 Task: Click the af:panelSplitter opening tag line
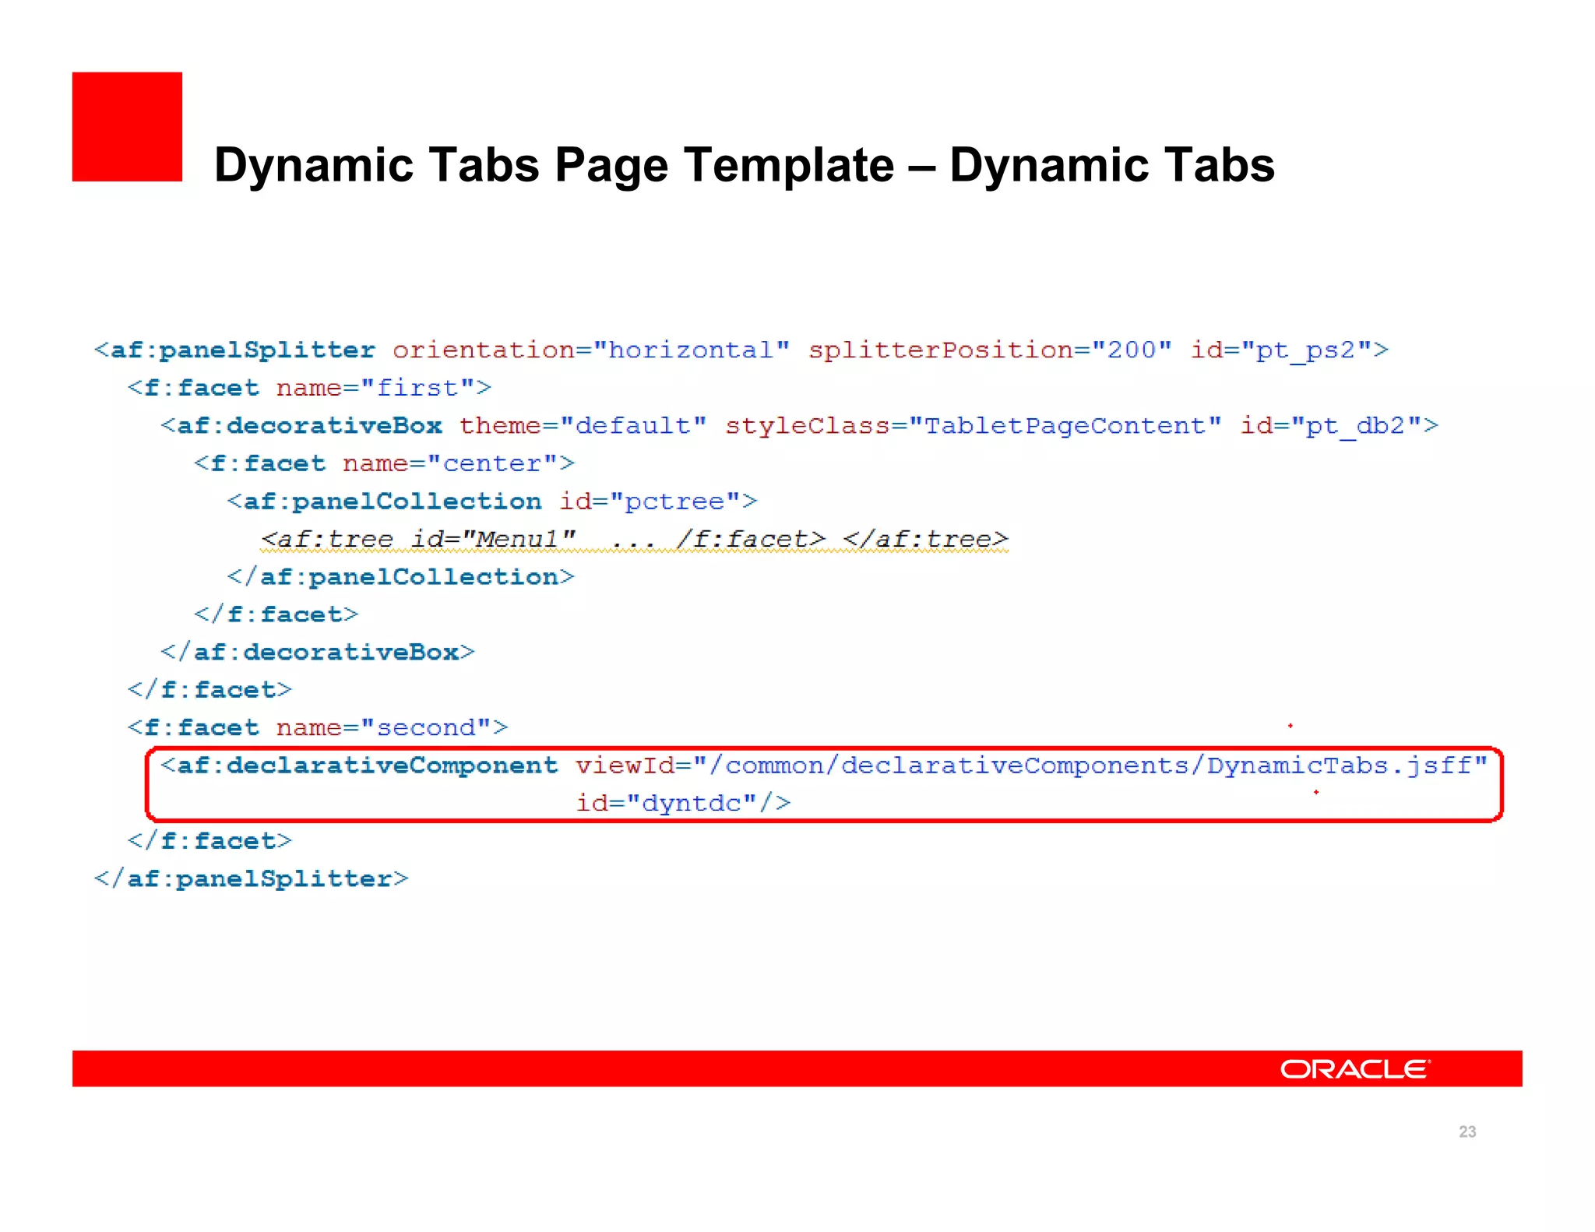(x=741, y=350)
